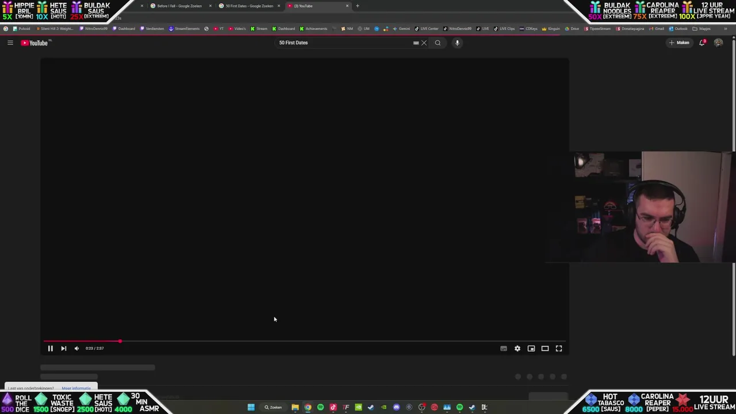736x414 pixels.
Task: Open the player settings gear
Action: click(x=517, y=348)
